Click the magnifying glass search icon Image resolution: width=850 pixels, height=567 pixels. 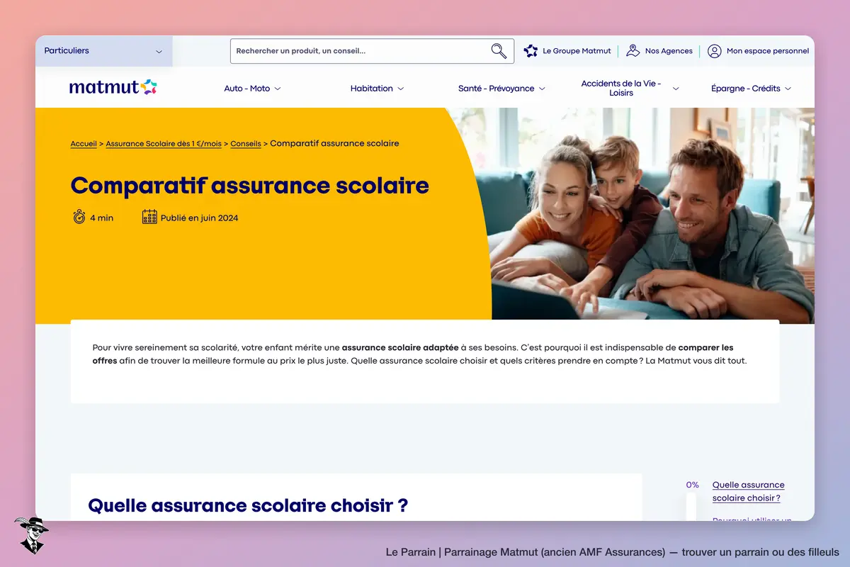tap(499, 51)
